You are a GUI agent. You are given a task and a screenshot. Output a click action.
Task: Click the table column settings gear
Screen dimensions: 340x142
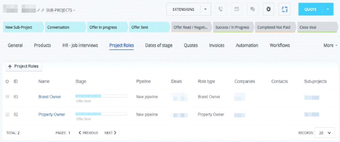point(7,81)
